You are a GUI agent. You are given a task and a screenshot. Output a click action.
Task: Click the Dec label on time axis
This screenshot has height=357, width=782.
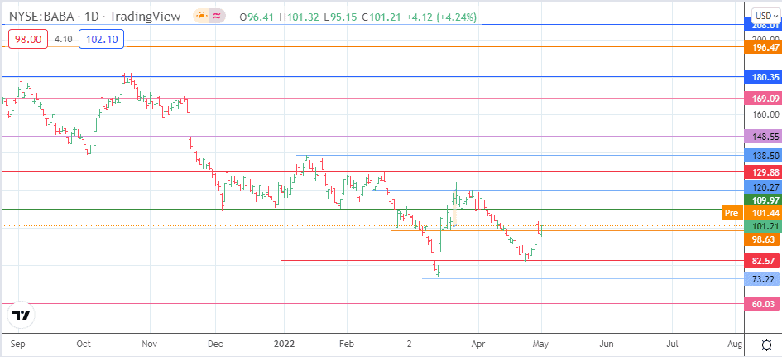215,344
